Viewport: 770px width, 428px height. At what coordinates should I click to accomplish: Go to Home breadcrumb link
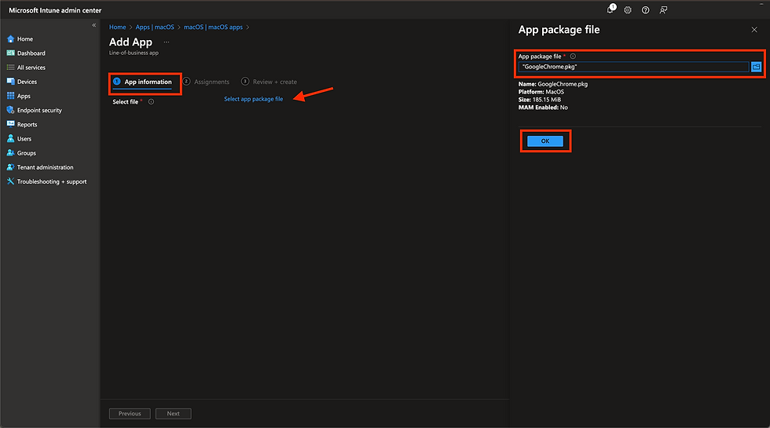[x=117, y=27]
